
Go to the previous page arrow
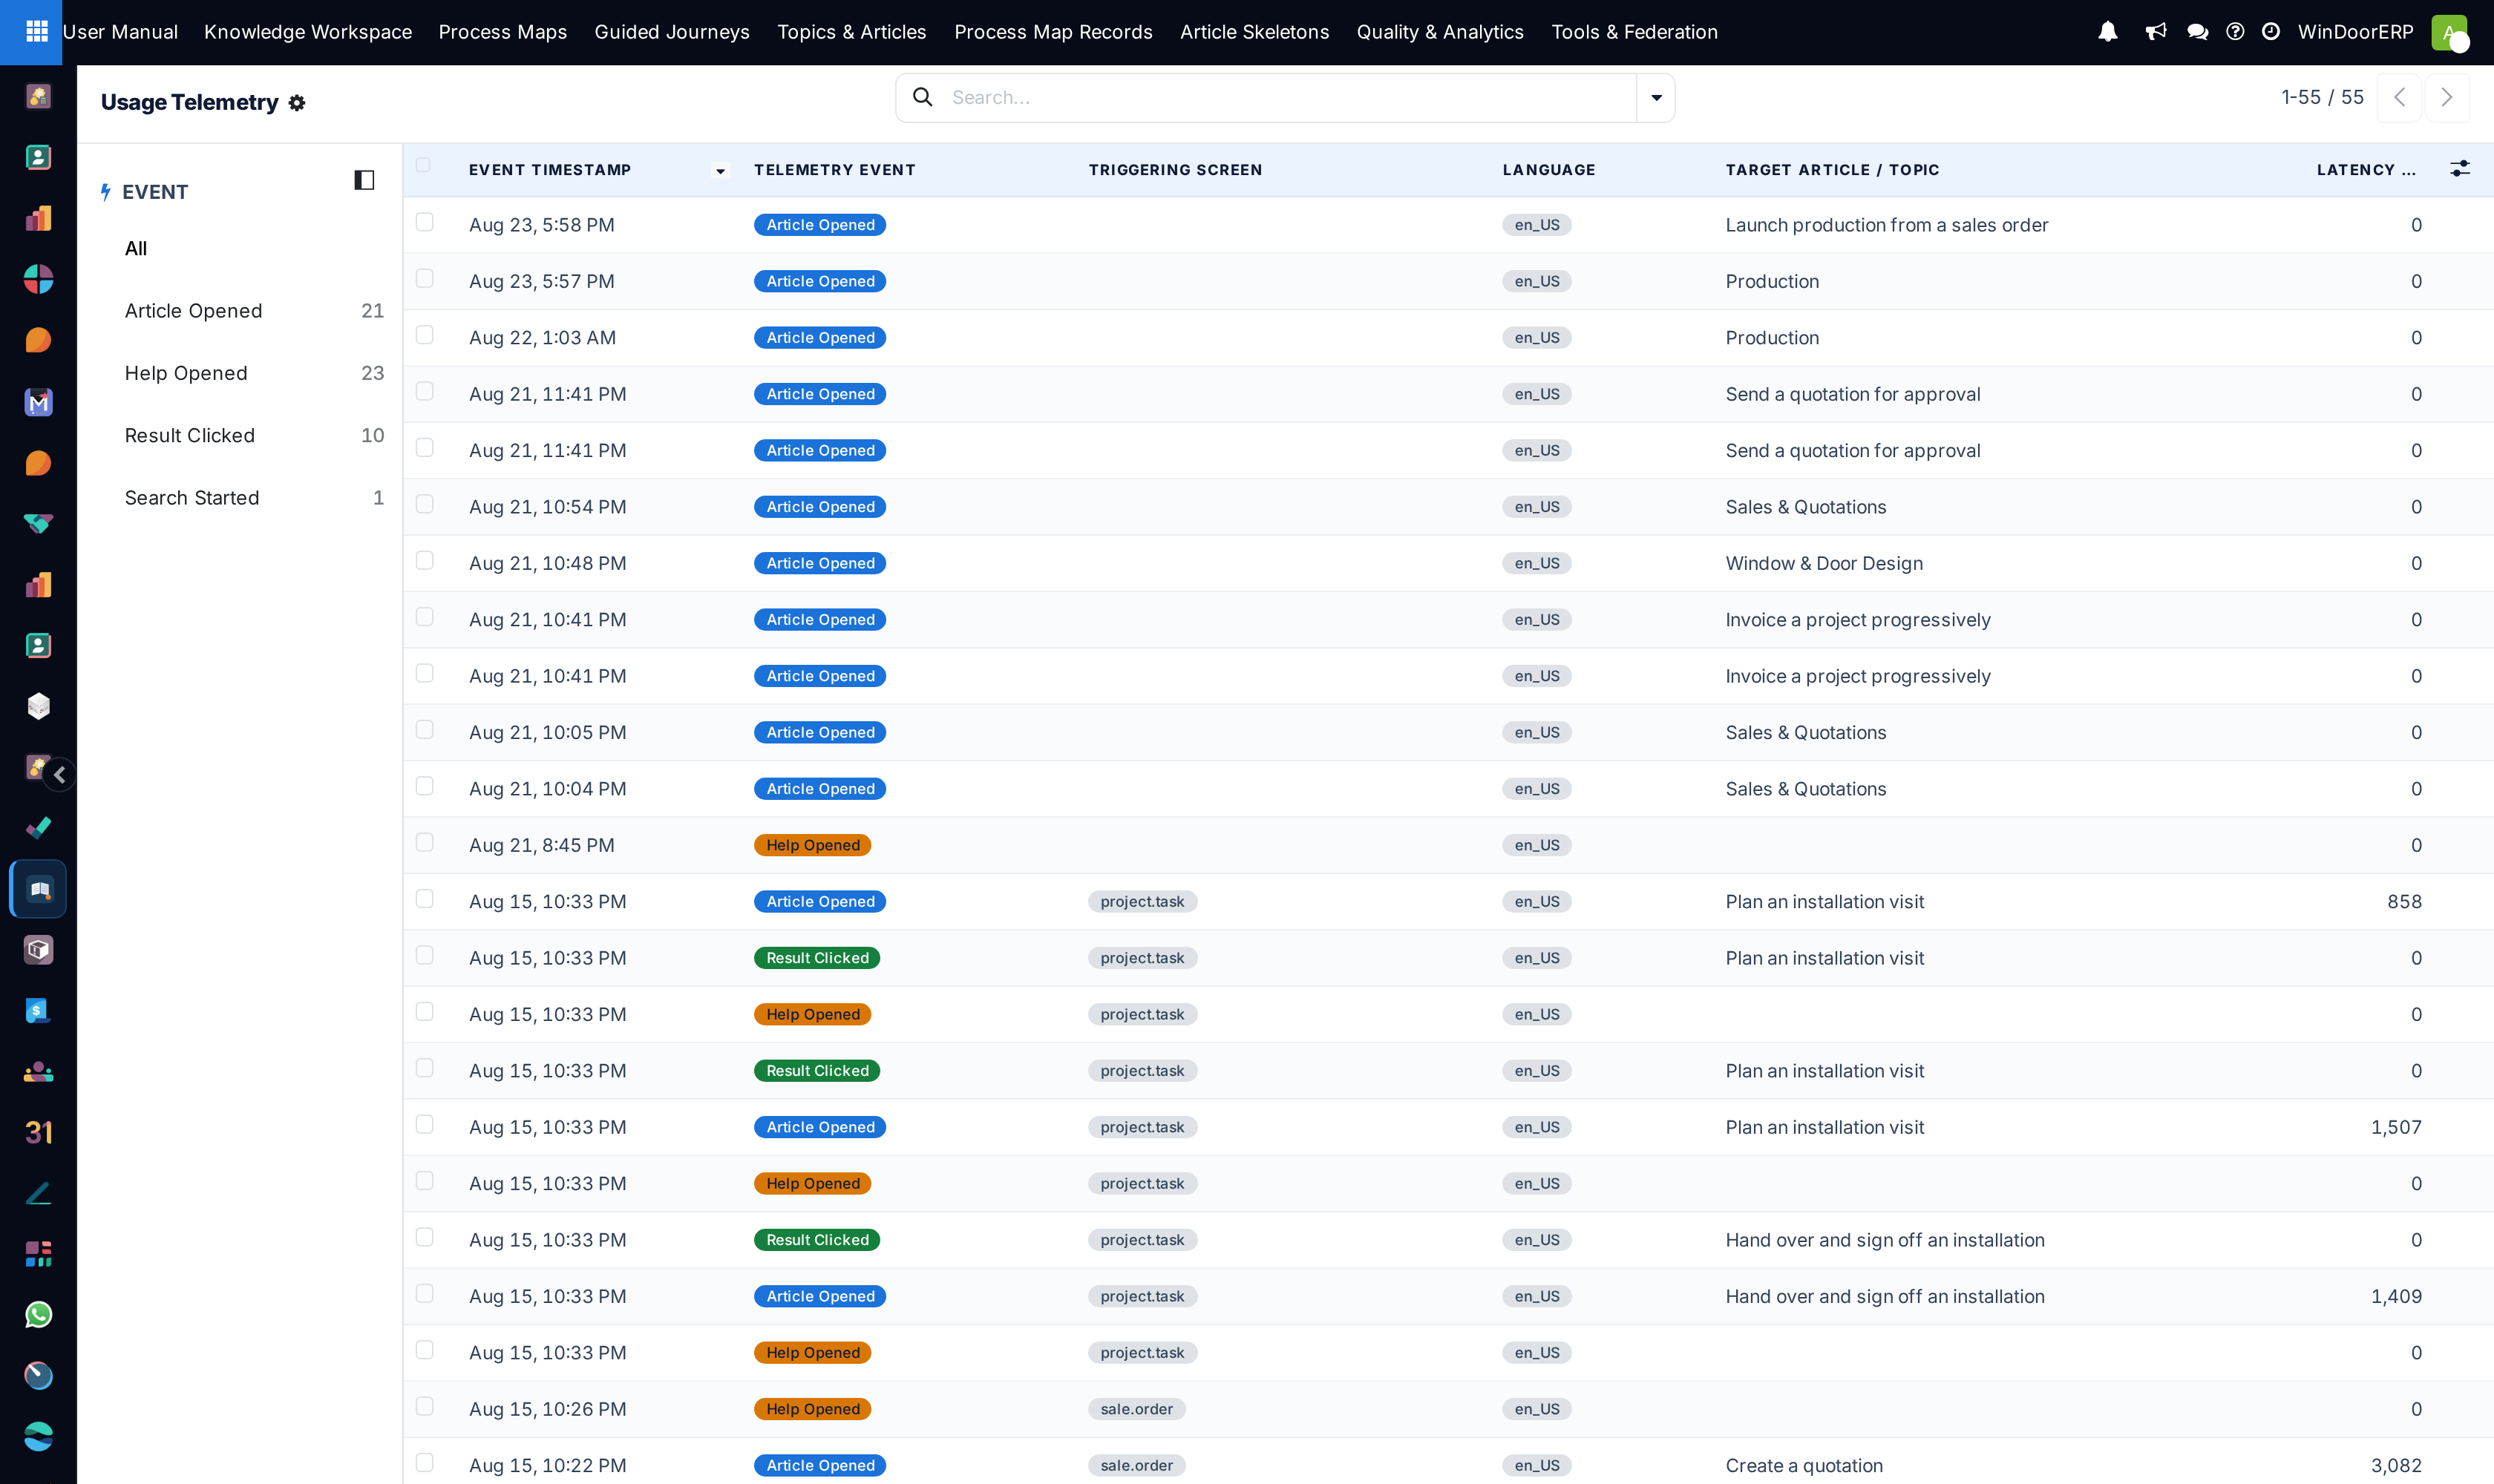[2399, 97]
